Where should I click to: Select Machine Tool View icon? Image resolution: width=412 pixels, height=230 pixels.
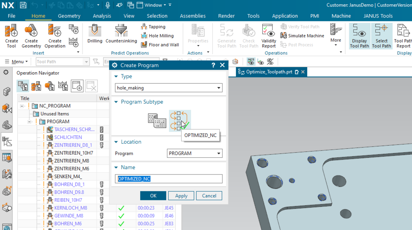point(36,86)
